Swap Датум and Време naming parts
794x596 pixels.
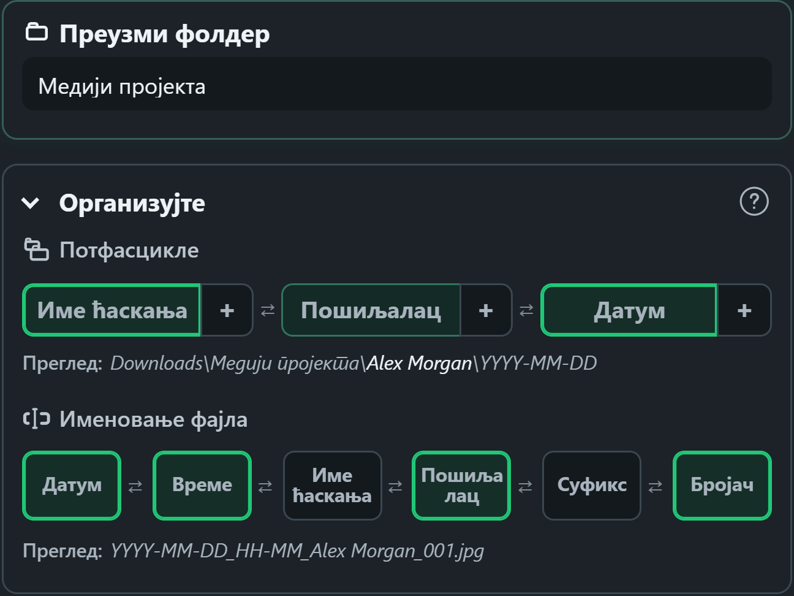pos(135,486)
